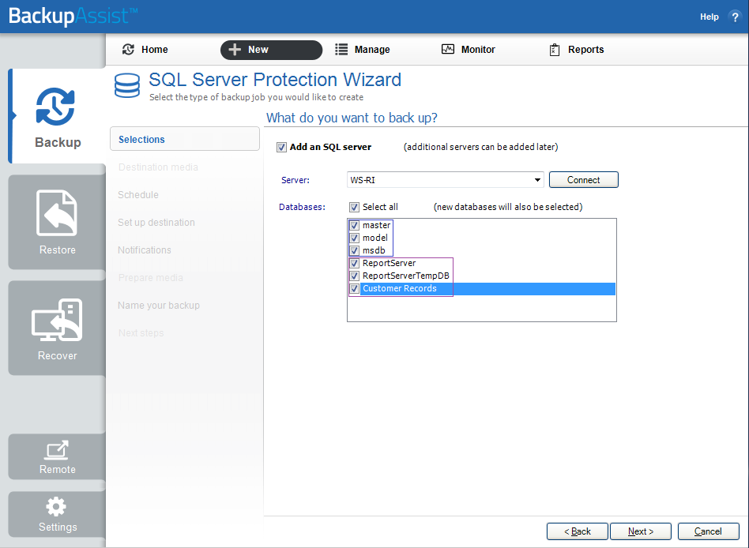The width and height of the screenshot is (749, 548).
Task: Click the Manage list icon
Action: coord(341,50)
